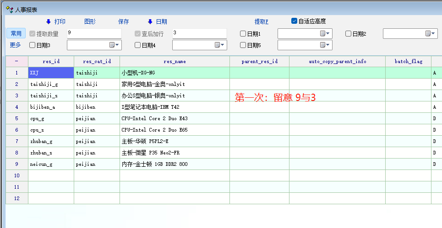Expand the 日期4 dropdown arrow
Screen dimensions: 442x228
coord(223,45)
